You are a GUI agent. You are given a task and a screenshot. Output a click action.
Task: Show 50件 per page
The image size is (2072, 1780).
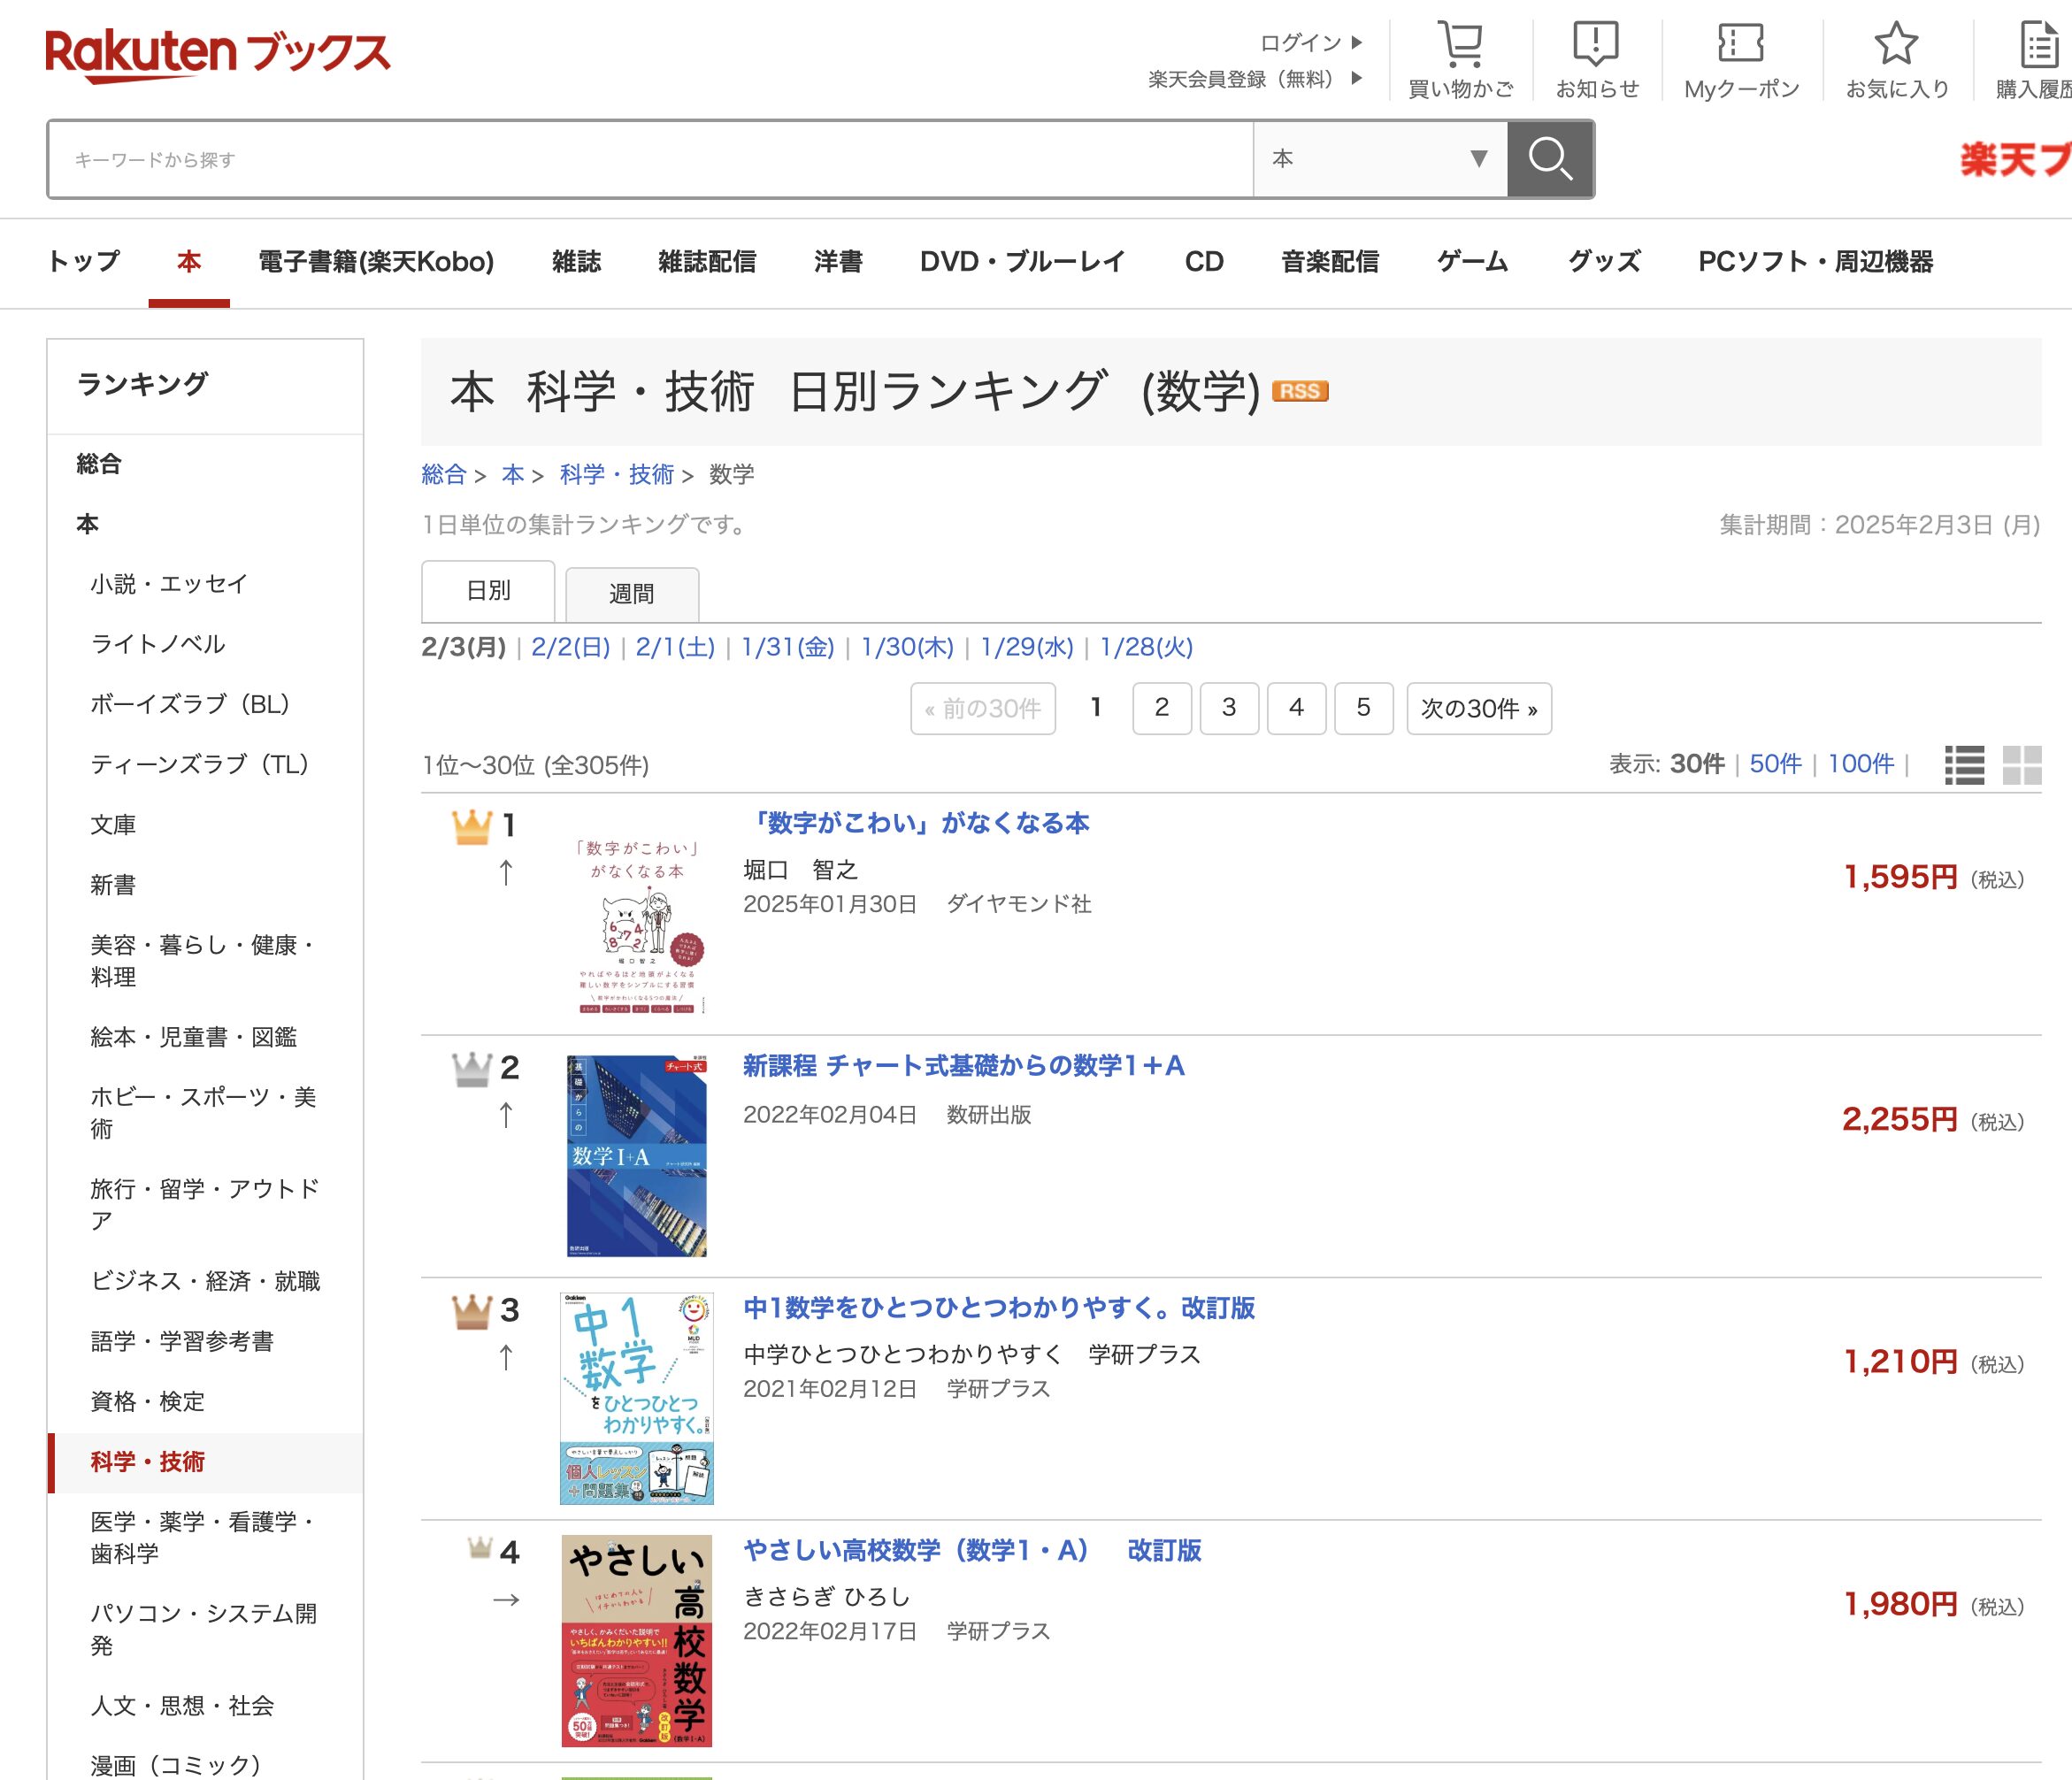1775,764
